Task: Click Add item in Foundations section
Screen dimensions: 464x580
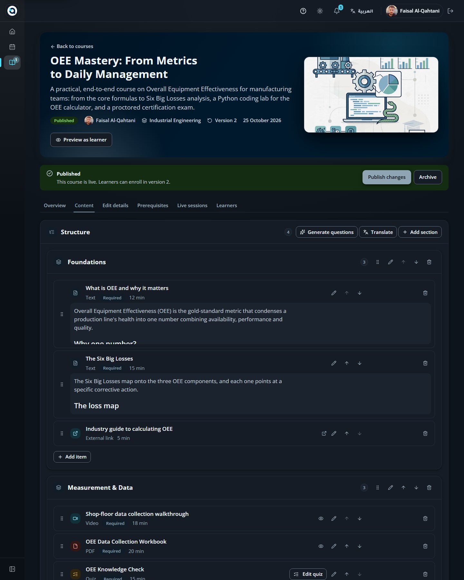Action: click(72, 457)
